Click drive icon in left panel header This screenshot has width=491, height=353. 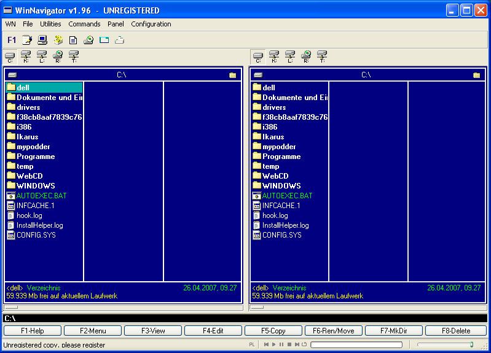click(12, 75)
